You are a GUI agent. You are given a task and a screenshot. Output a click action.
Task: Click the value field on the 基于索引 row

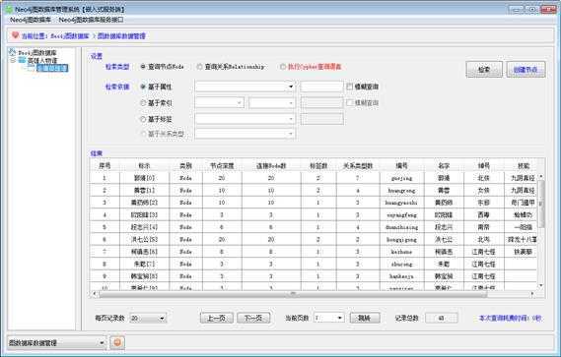[321, 103]
